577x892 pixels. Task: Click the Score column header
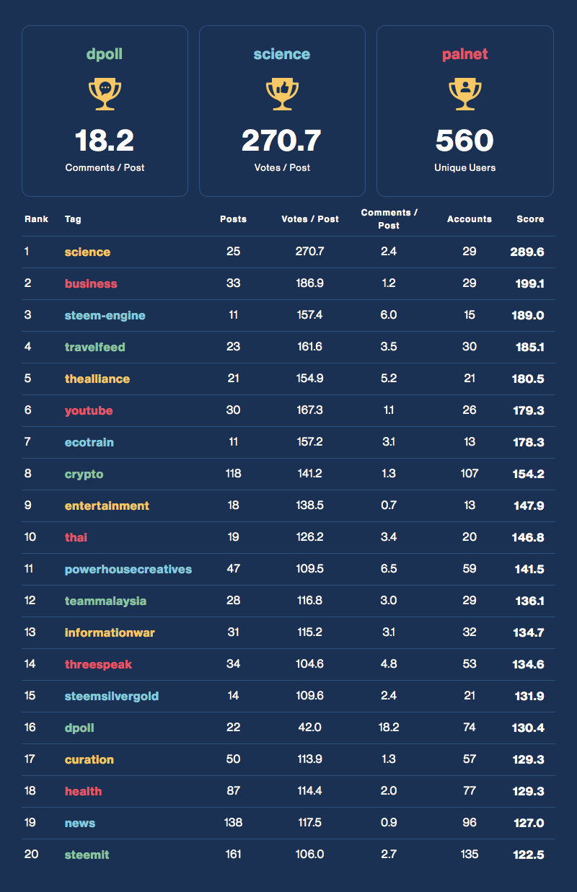[530, 218]
